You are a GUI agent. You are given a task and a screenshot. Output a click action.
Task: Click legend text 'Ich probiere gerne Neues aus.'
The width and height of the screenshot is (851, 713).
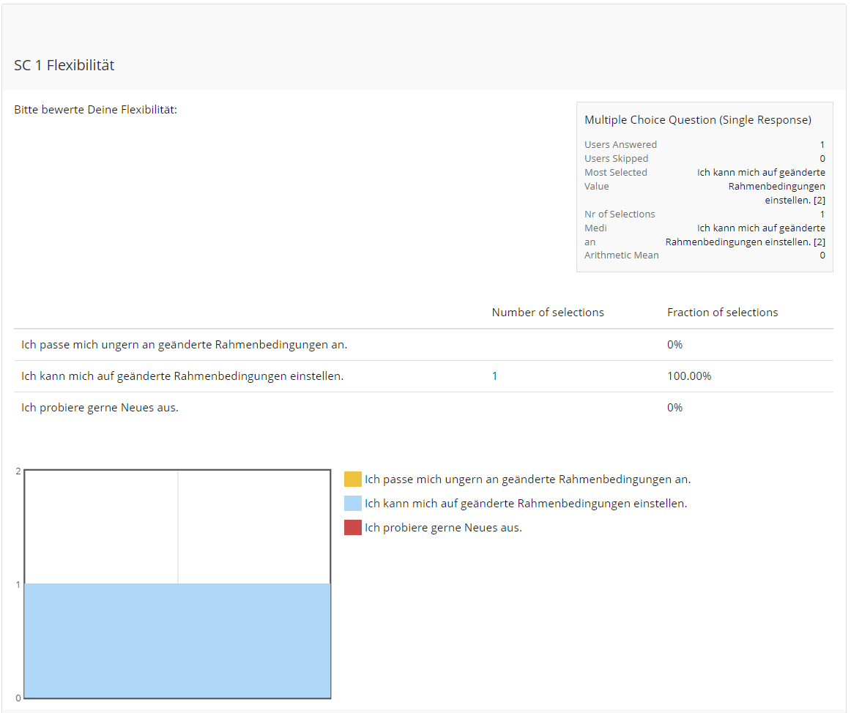[x=443, y=528]
